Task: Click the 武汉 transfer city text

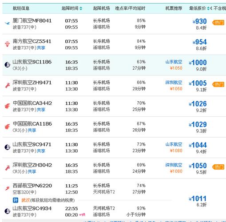Action: pos(26,200)
